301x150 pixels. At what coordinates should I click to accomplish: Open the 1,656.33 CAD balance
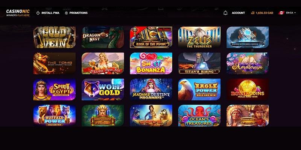click(265, 13)
